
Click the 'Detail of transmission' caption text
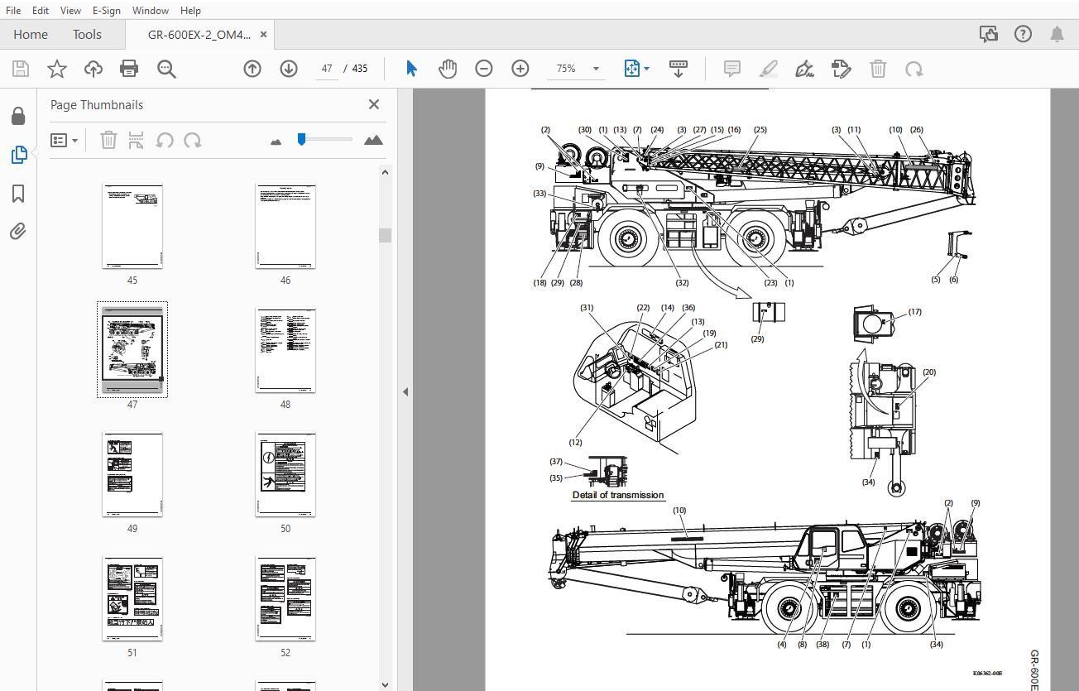coord(618,495)
